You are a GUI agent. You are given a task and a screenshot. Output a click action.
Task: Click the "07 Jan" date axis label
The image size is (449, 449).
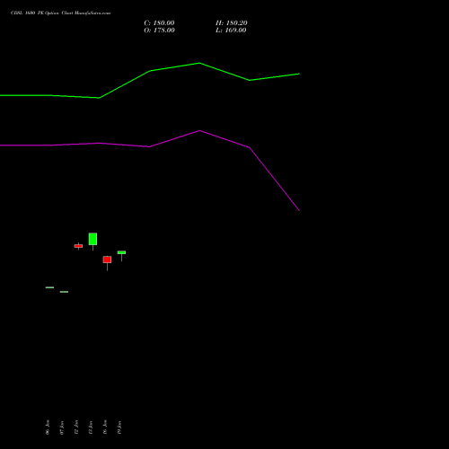pyautogui.click(x=62, y=427)
